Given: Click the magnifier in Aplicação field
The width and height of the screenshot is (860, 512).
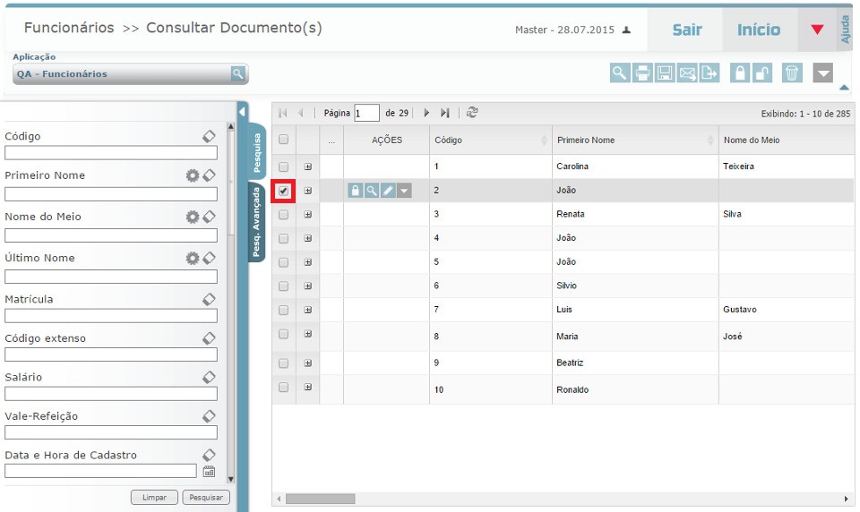Looking at the screenshot, I should point(237,73).
